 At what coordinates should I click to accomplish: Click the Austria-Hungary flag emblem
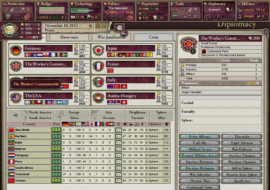point(98,97)
